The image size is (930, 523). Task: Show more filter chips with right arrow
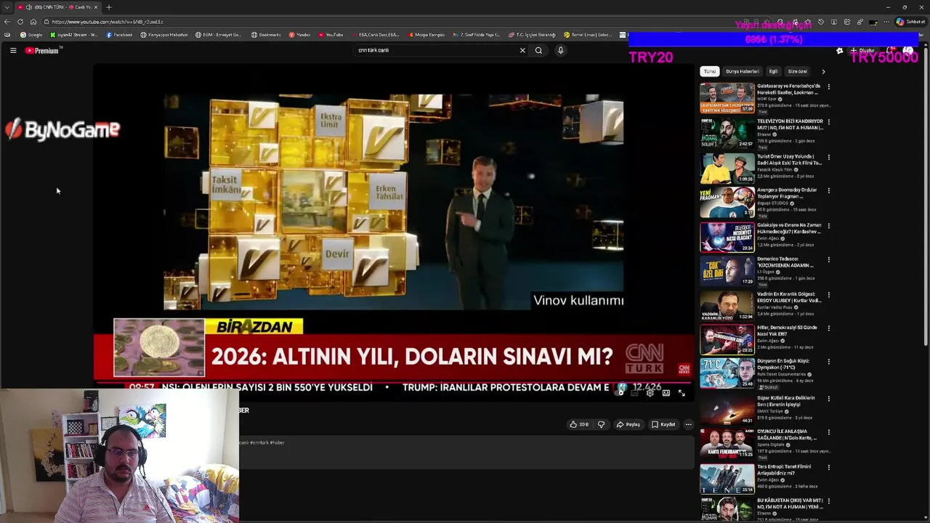click(823, 71)
